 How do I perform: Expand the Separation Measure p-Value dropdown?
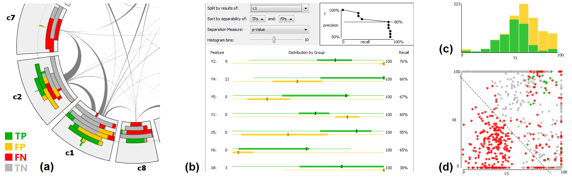[x=280, y=29]
